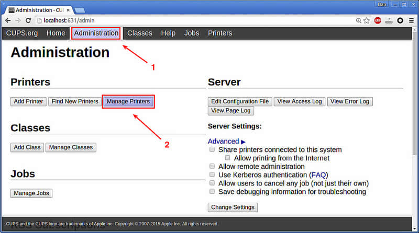Click the browser back arrow
This screenshot has height=233, width=419.
point(8,20)
